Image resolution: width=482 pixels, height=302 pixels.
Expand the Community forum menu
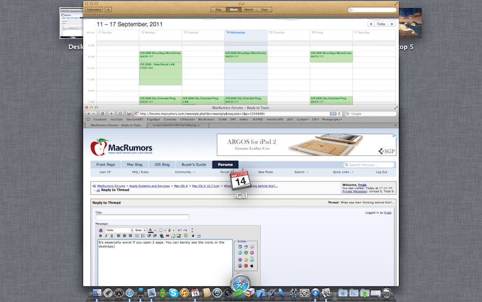(x=185, y=172)
